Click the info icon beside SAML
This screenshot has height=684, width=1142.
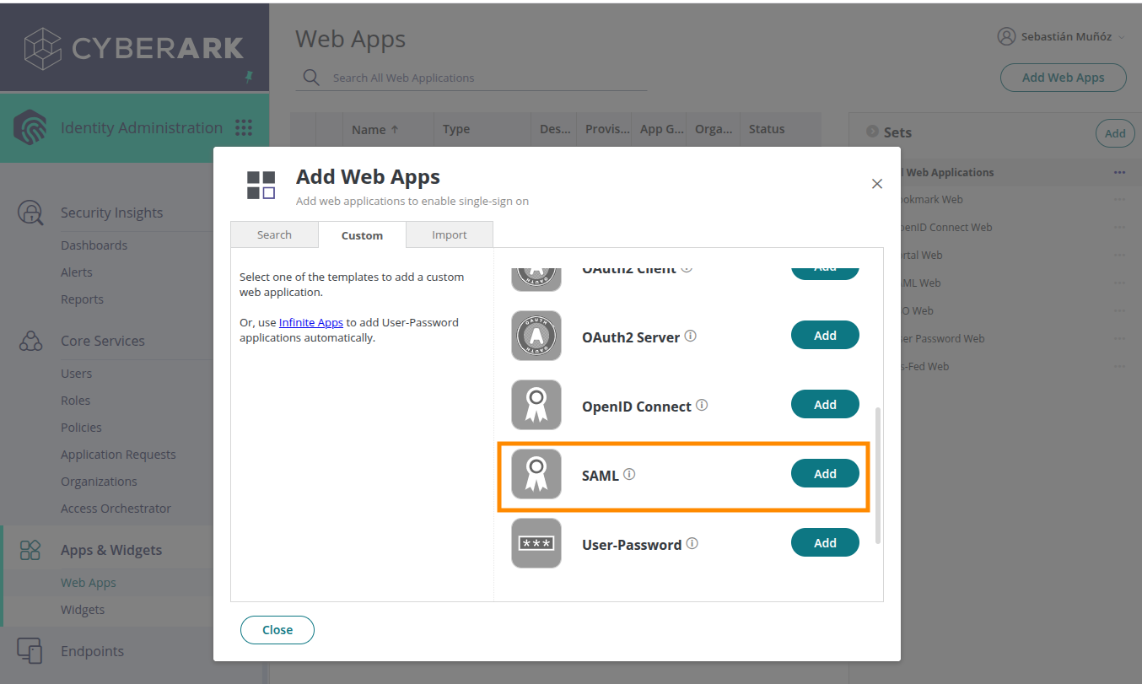629,475
